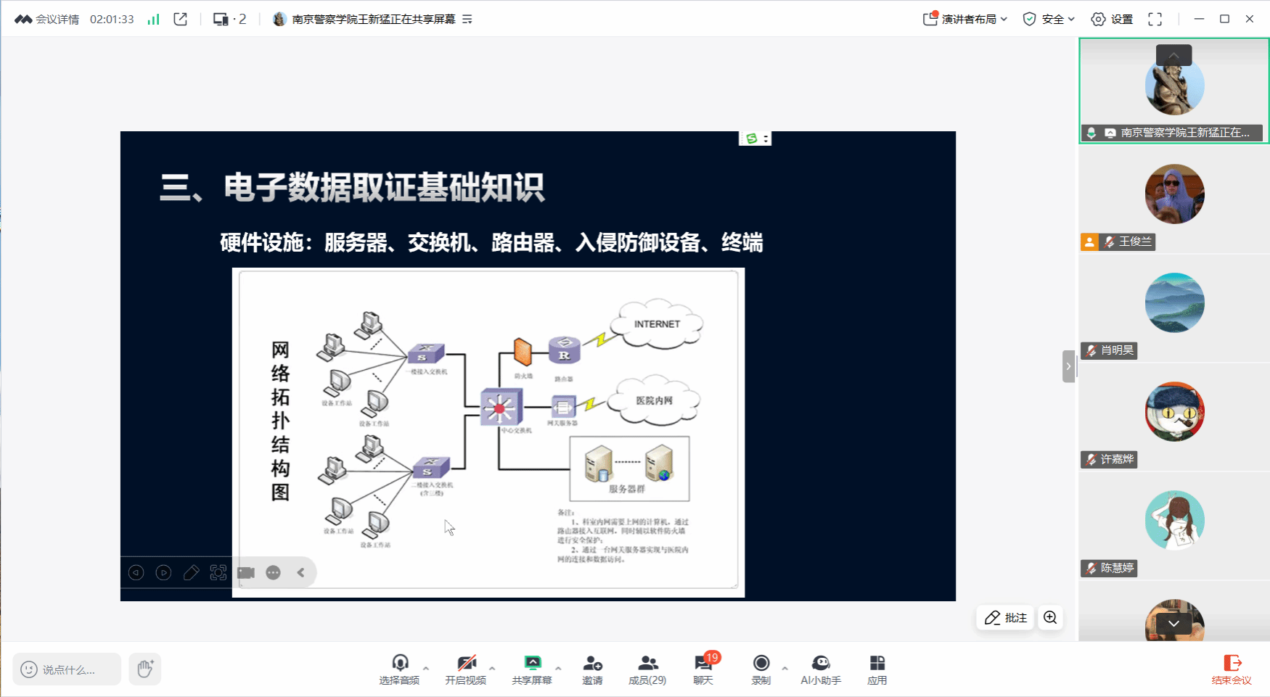Image resolution: width=1270 pixels, height=697 pixels.
Task: Open the settings menu
Action: click(x=1112, y=20)
